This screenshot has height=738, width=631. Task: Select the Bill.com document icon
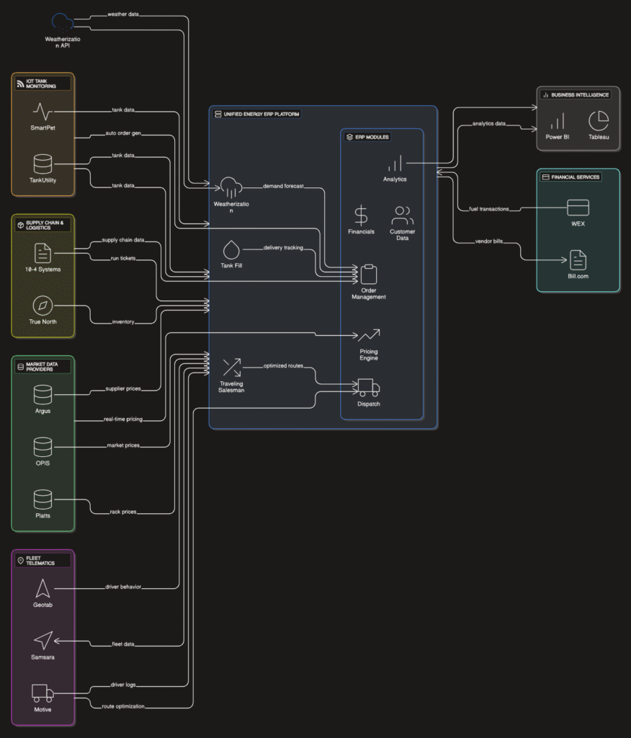click(x=578, y=259)
